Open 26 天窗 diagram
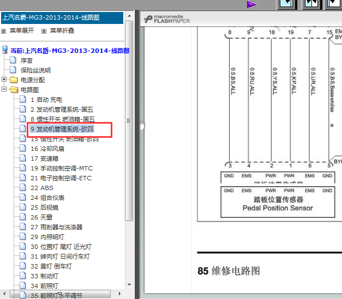The height and width of the screenshot is (299, 342). tap(41, 217)
